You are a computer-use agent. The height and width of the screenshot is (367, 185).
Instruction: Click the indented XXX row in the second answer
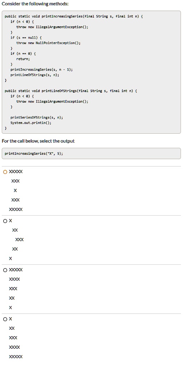[x=19, y=240]
